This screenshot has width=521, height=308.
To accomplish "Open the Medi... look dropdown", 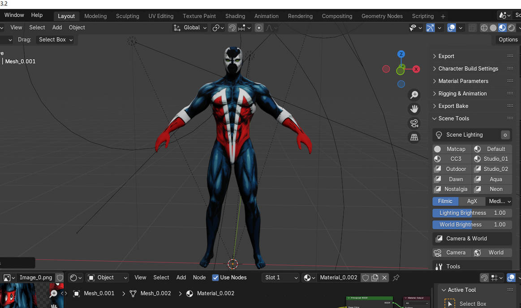I will click(x=499, y=201).
